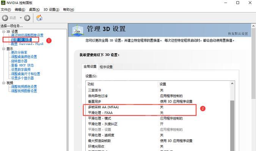
Task: Select 设置多个显示器 in tree
Action: pyautogui.click(x=22, y=78)
